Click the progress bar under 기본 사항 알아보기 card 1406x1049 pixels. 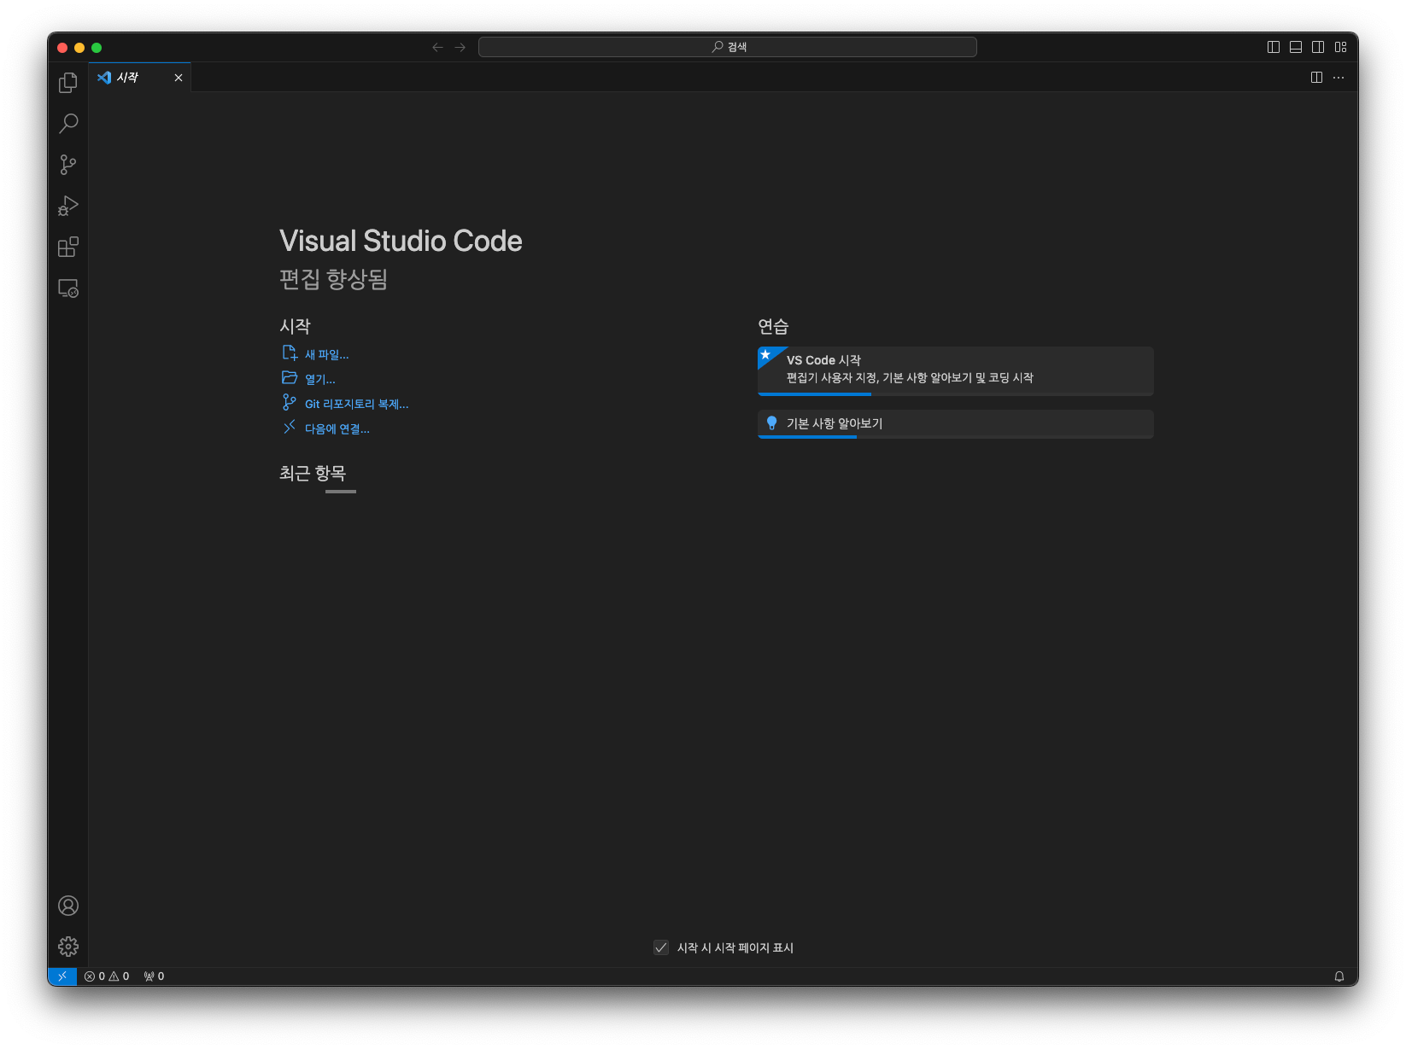point(956,437)
